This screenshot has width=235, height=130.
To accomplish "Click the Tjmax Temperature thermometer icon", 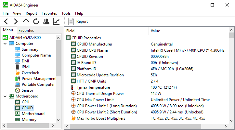I will coord(73,87).
